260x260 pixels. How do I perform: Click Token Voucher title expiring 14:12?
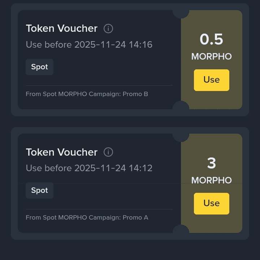coord(62,152)
